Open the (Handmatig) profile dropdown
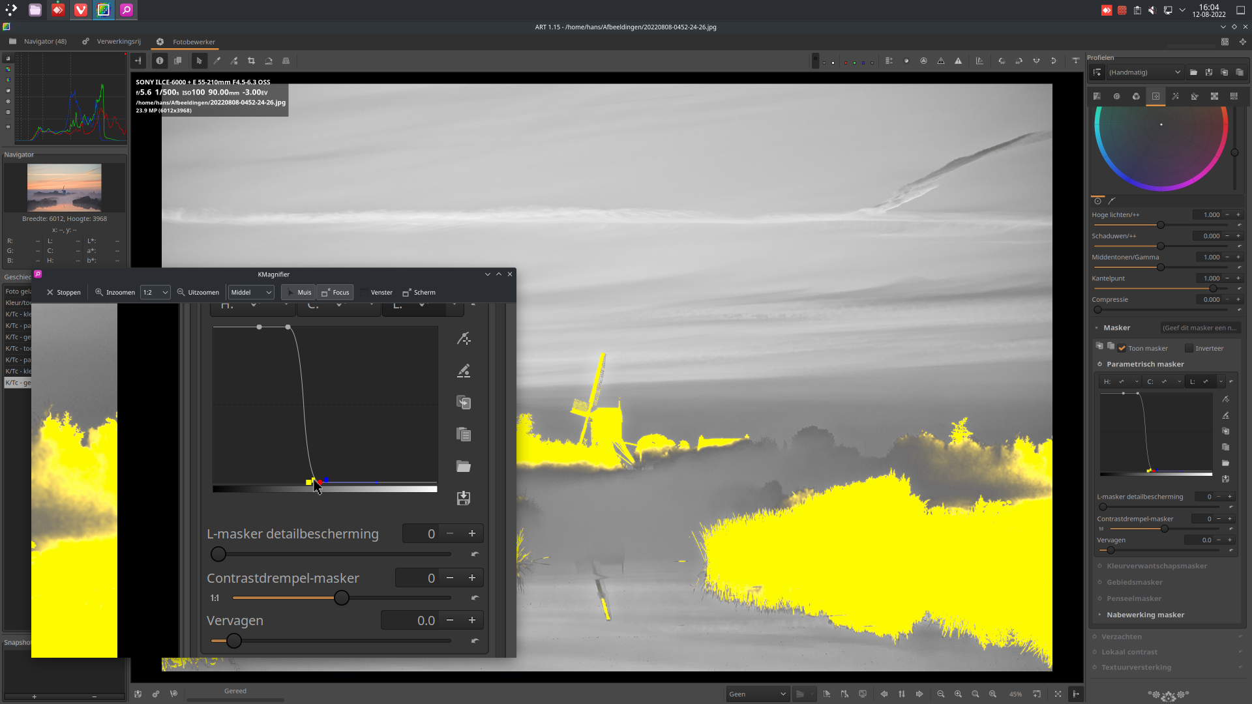The width and height of the screenshot is (1252, 704). coord(1145,72)
